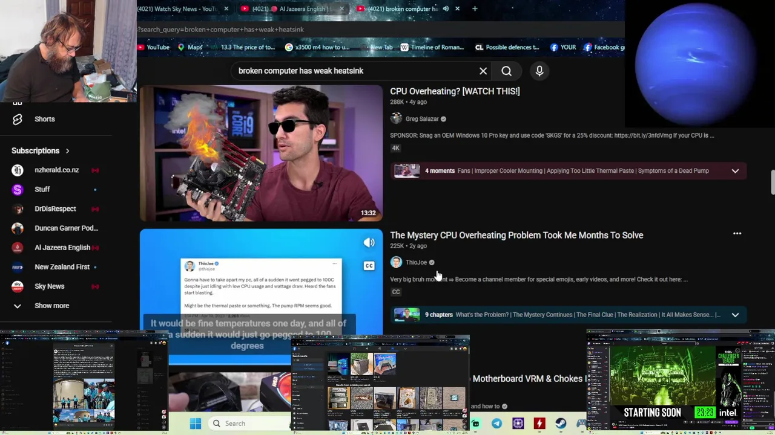Screen dimensions: 775x435
Task: Open nzherald.co.nz subscription
Action: pyautogui.click(x=57, y=170)
